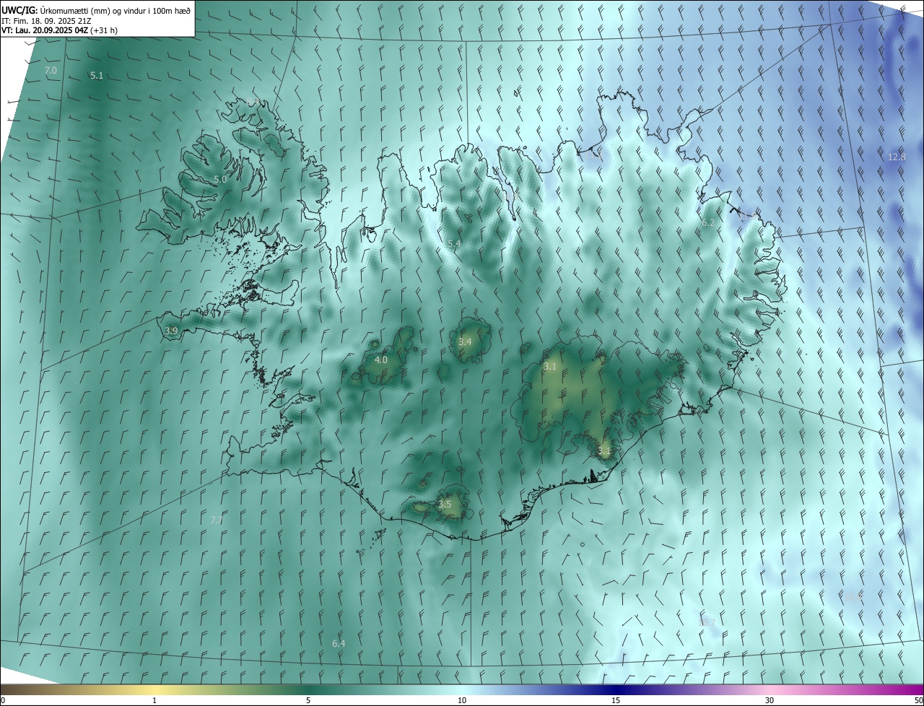Click the 5.4 value in north Iceland

(454, 244)
